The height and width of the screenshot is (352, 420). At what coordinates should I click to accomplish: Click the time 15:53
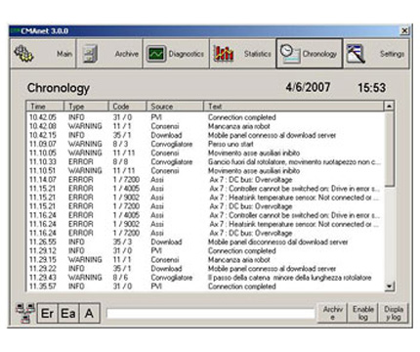[372, 87]
